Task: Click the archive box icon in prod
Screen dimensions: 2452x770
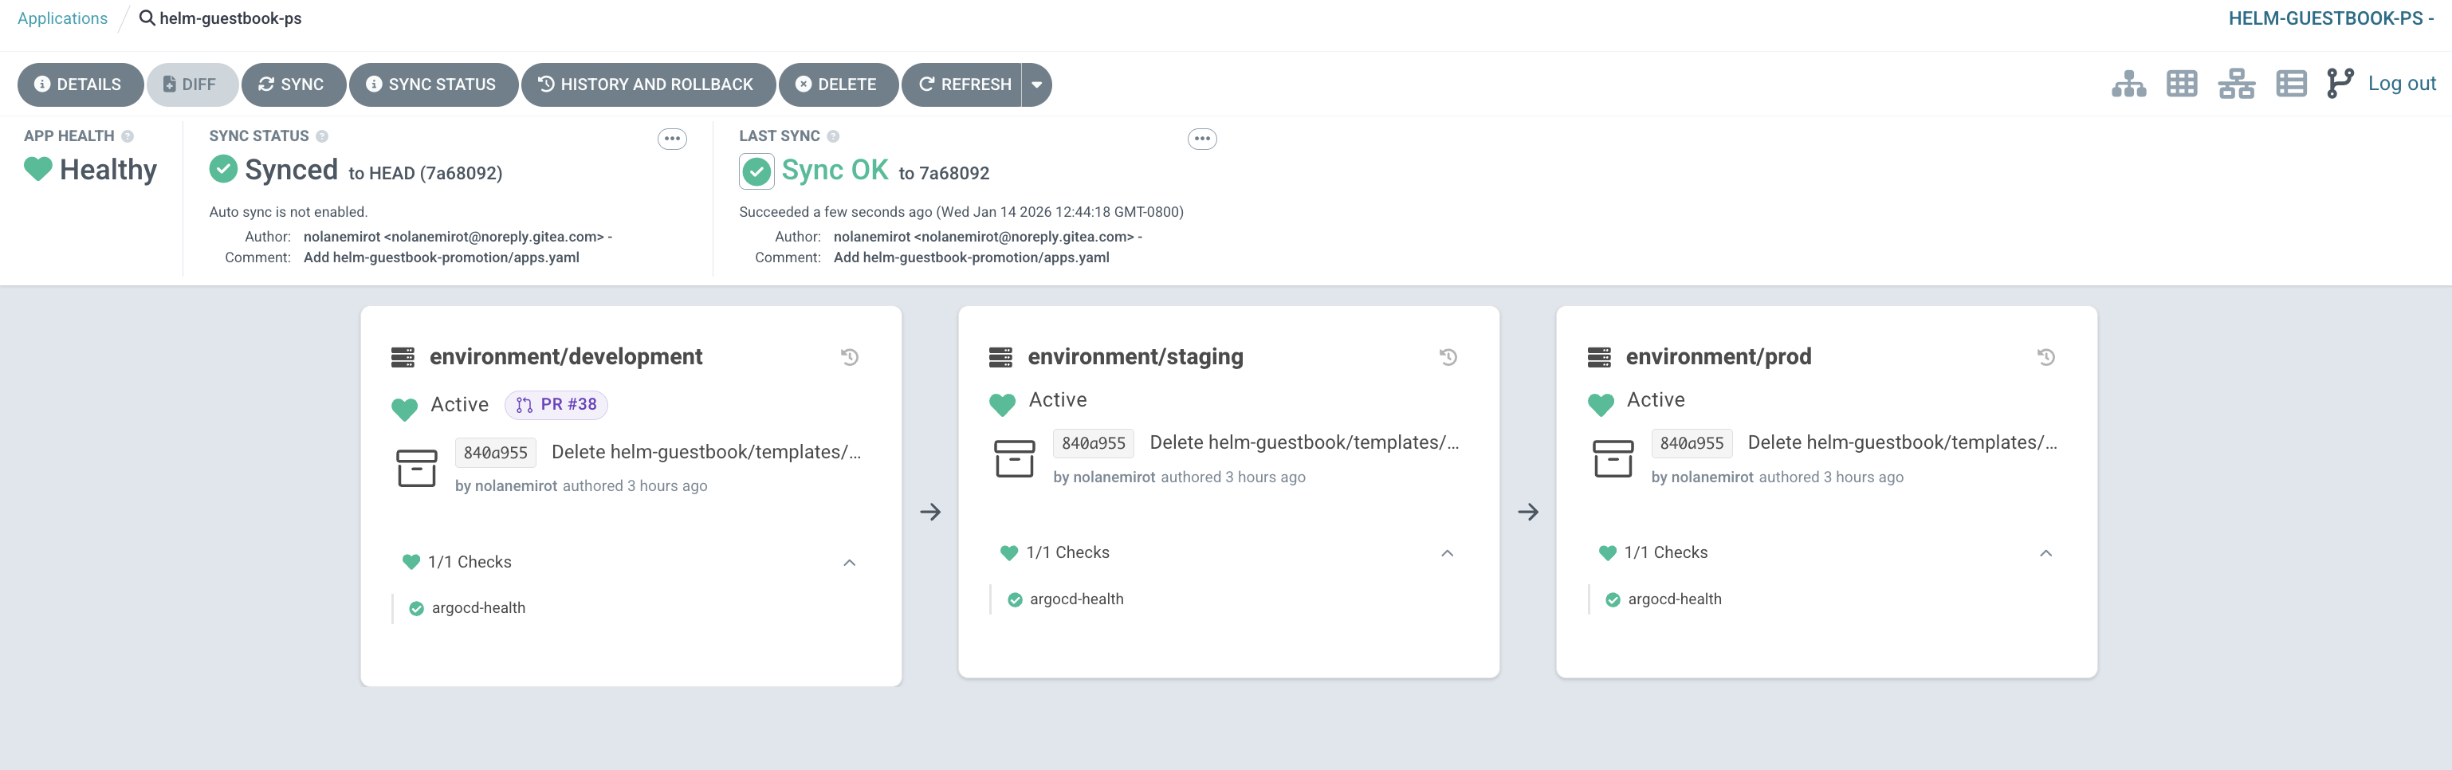Action: (x=1613, y=459)
